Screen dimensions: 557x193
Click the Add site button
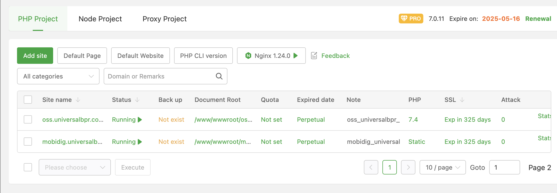(35, 56)
